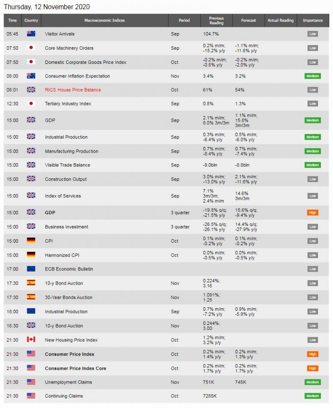The width and height of the screenshot is (333, 408).
Task: Click the Spain flag for 30-Year Bonds Auction
Action: [31, 297]
